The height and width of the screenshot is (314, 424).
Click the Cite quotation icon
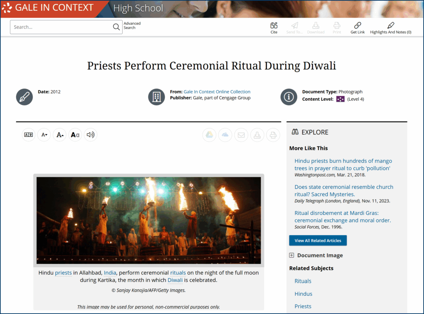(274, 25)
